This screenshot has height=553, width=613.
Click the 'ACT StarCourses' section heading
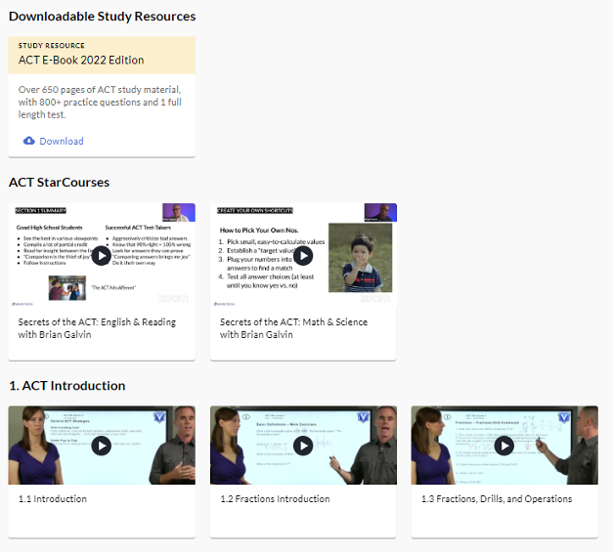[x=59, y=183]
